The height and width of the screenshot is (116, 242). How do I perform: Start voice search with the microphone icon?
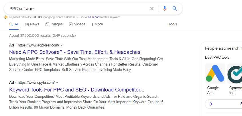[x=165, y=9]
